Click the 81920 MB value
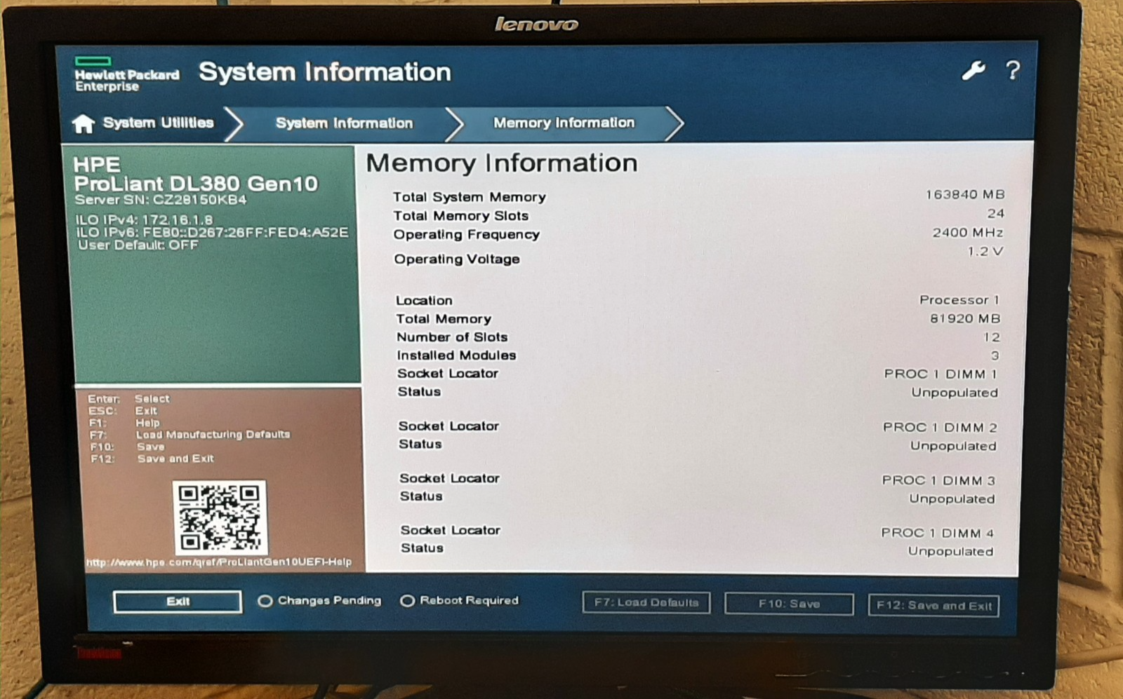Screen dimensions: 1123x699 965,318
